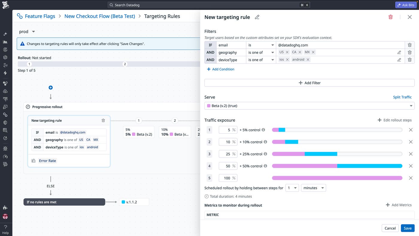
Task: Open the puzzle-piece integrations icon in the sidebar
Action: (x=5, y=208)
